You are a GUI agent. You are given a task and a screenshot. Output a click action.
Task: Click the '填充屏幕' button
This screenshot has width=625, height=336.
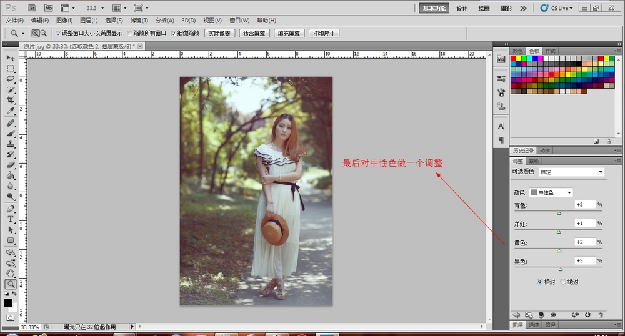289,34
